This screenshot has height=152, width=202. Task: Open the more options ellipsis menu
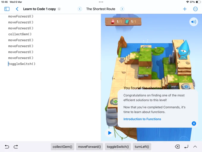pyautogui.click(x=195, y=9)
